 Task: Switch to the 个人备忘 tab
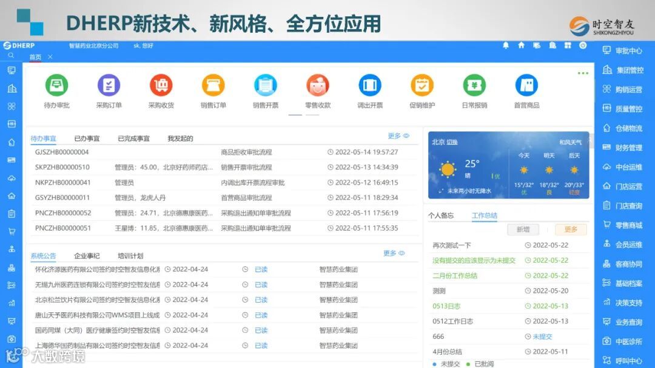coord(441,215)
